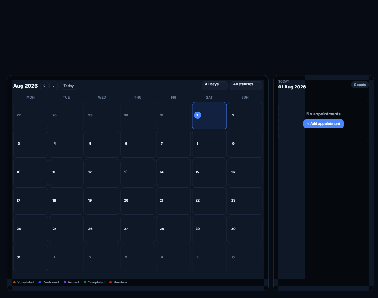Select day 15 cell
378x298 pixels.
[x=209, y=173]
